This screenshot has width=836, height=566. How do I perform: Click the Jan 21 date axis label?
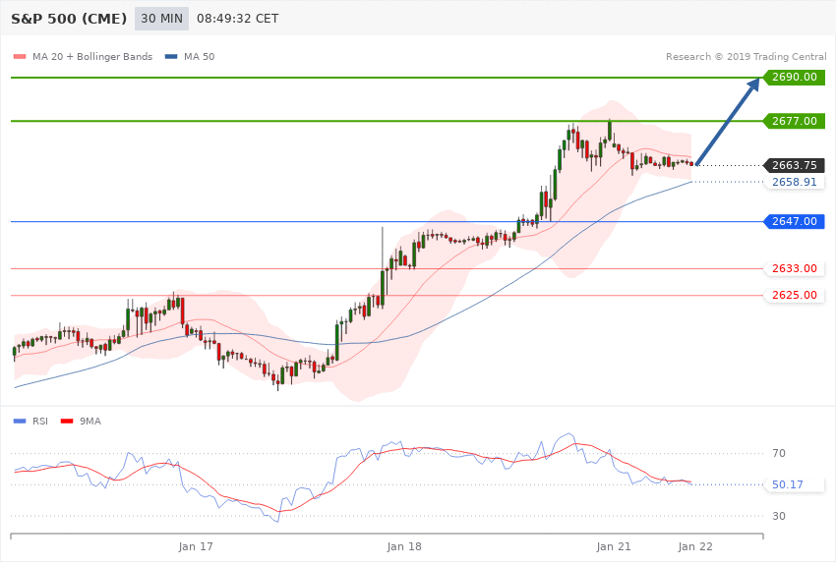pos(613,546)
